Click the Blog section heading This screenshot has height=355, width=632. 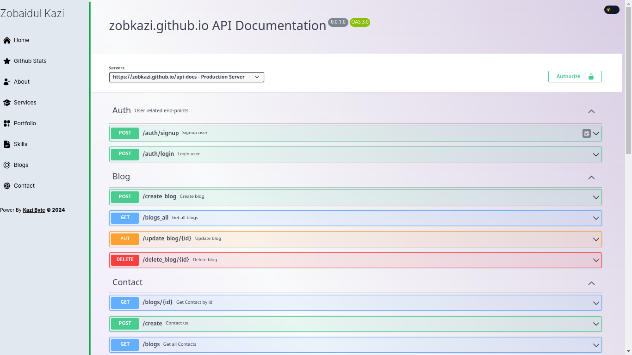(x=121, y=177)
